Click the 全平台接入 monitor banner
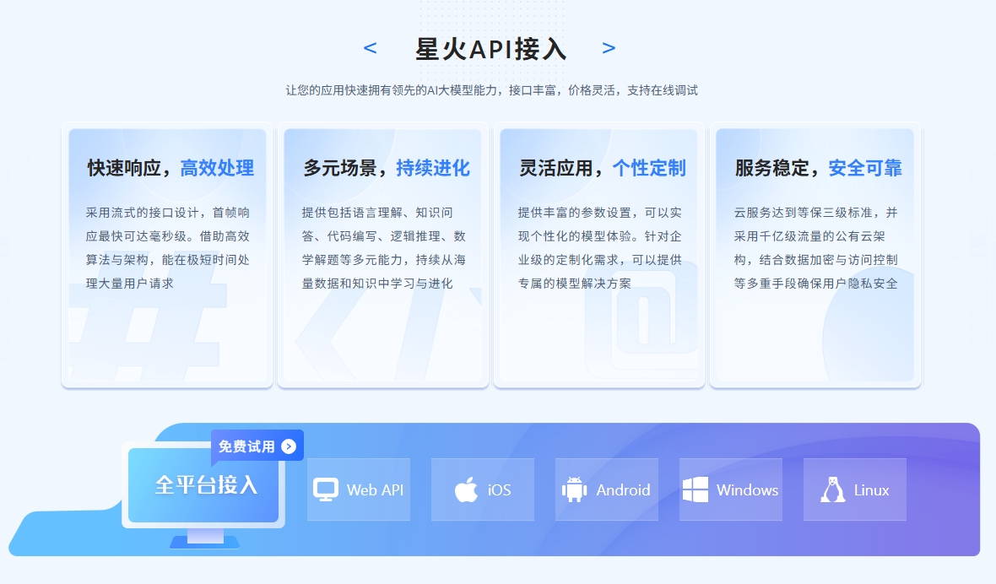The height and width of the screenshot is (584, 996). click(x=203, y=485)
